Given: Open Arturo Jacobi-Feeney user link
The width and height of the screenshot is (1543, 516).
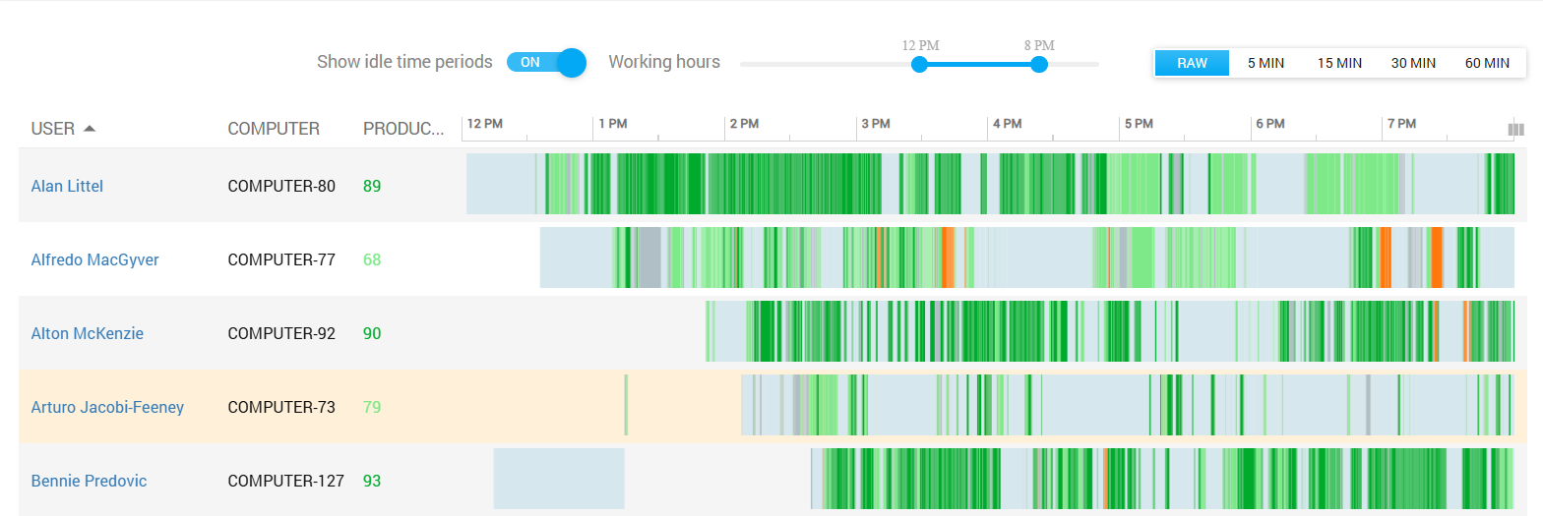Looking at the screenshot, I should (x=107, y=407).
